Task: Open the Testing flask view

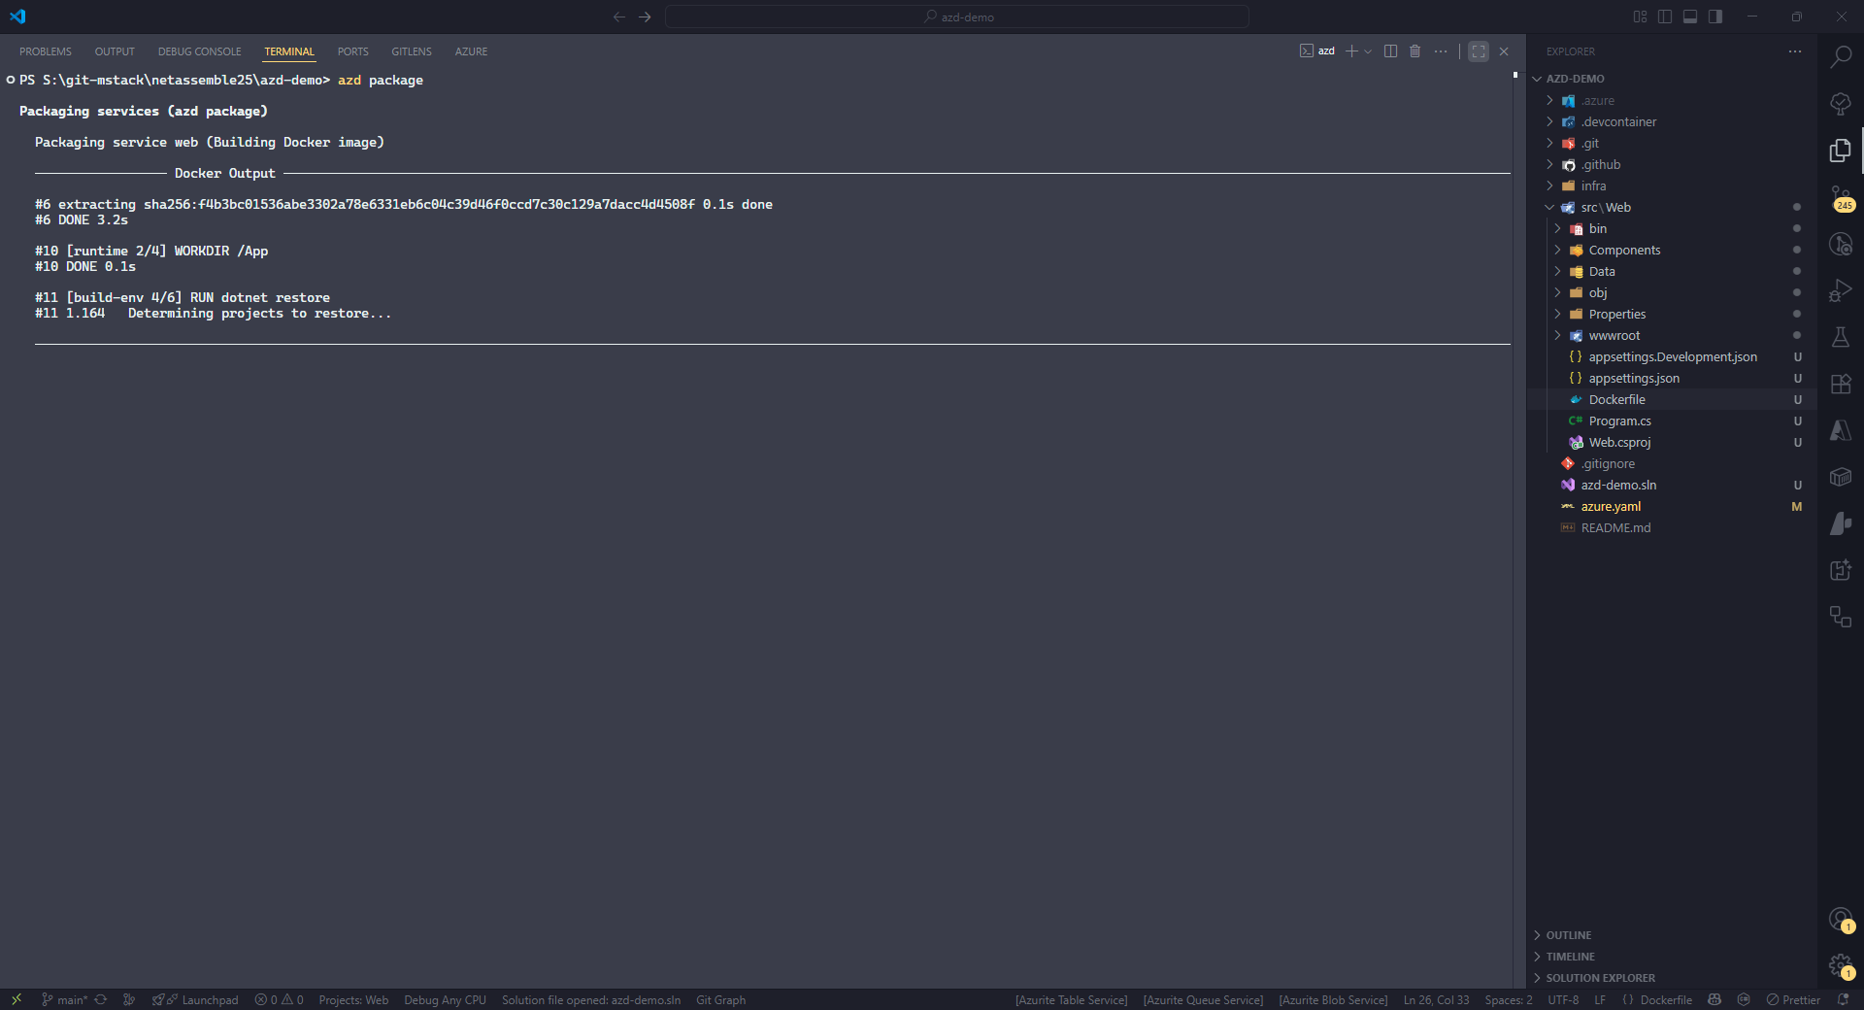Action: coord(1841,337)
